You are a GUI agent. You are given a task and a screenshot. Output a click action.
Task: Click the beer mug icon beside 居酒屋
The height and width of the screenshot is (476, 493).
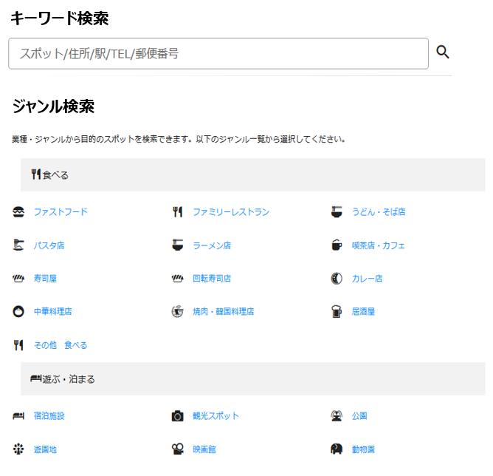click(337, 312)
